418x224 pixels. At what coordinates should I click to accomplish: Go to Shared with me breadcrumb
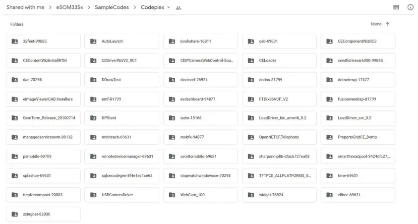[x=25, y=7]
